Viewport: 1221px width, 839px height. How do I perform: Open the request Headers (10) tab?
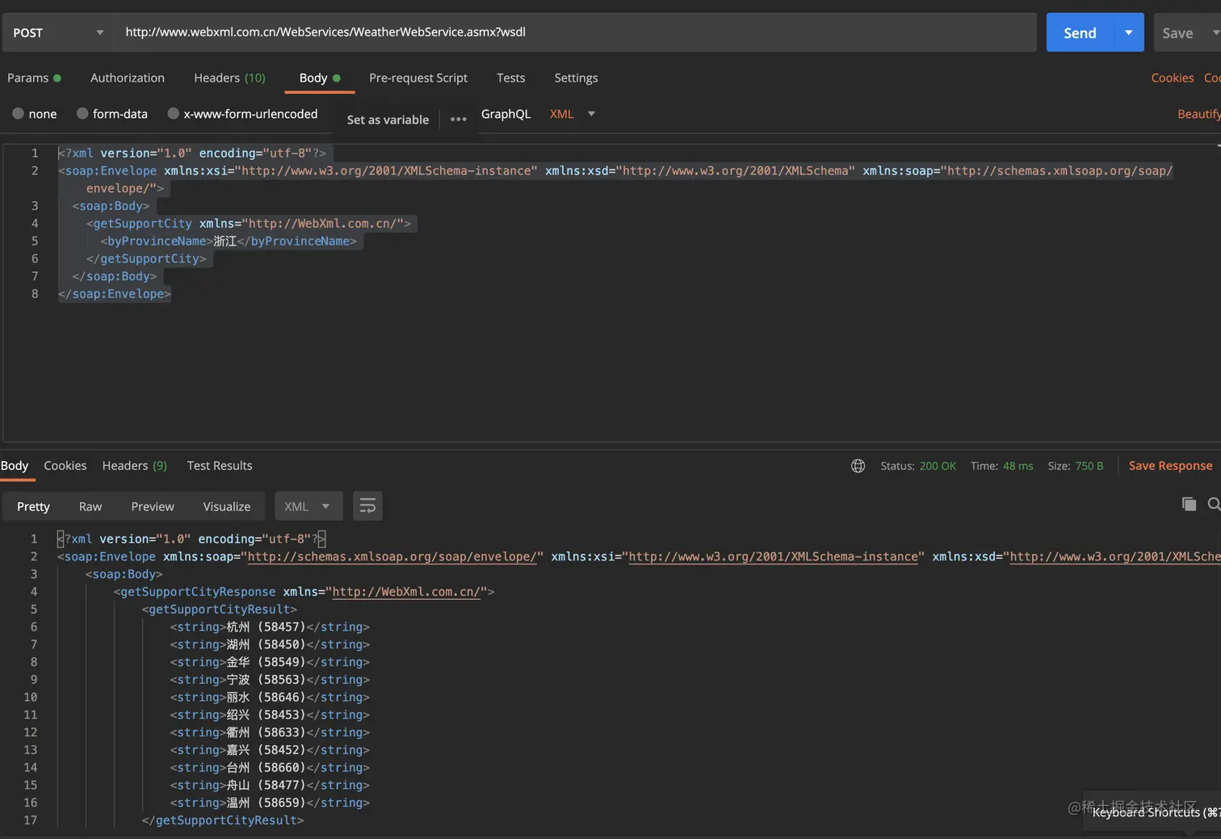point(229,78)
